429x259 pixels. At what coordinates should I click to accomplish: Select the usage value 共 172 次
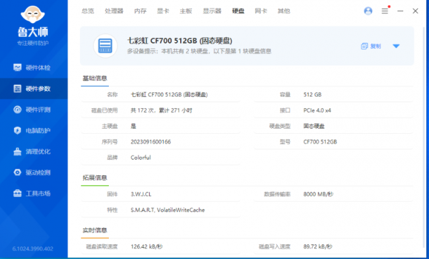pos(162,110)
